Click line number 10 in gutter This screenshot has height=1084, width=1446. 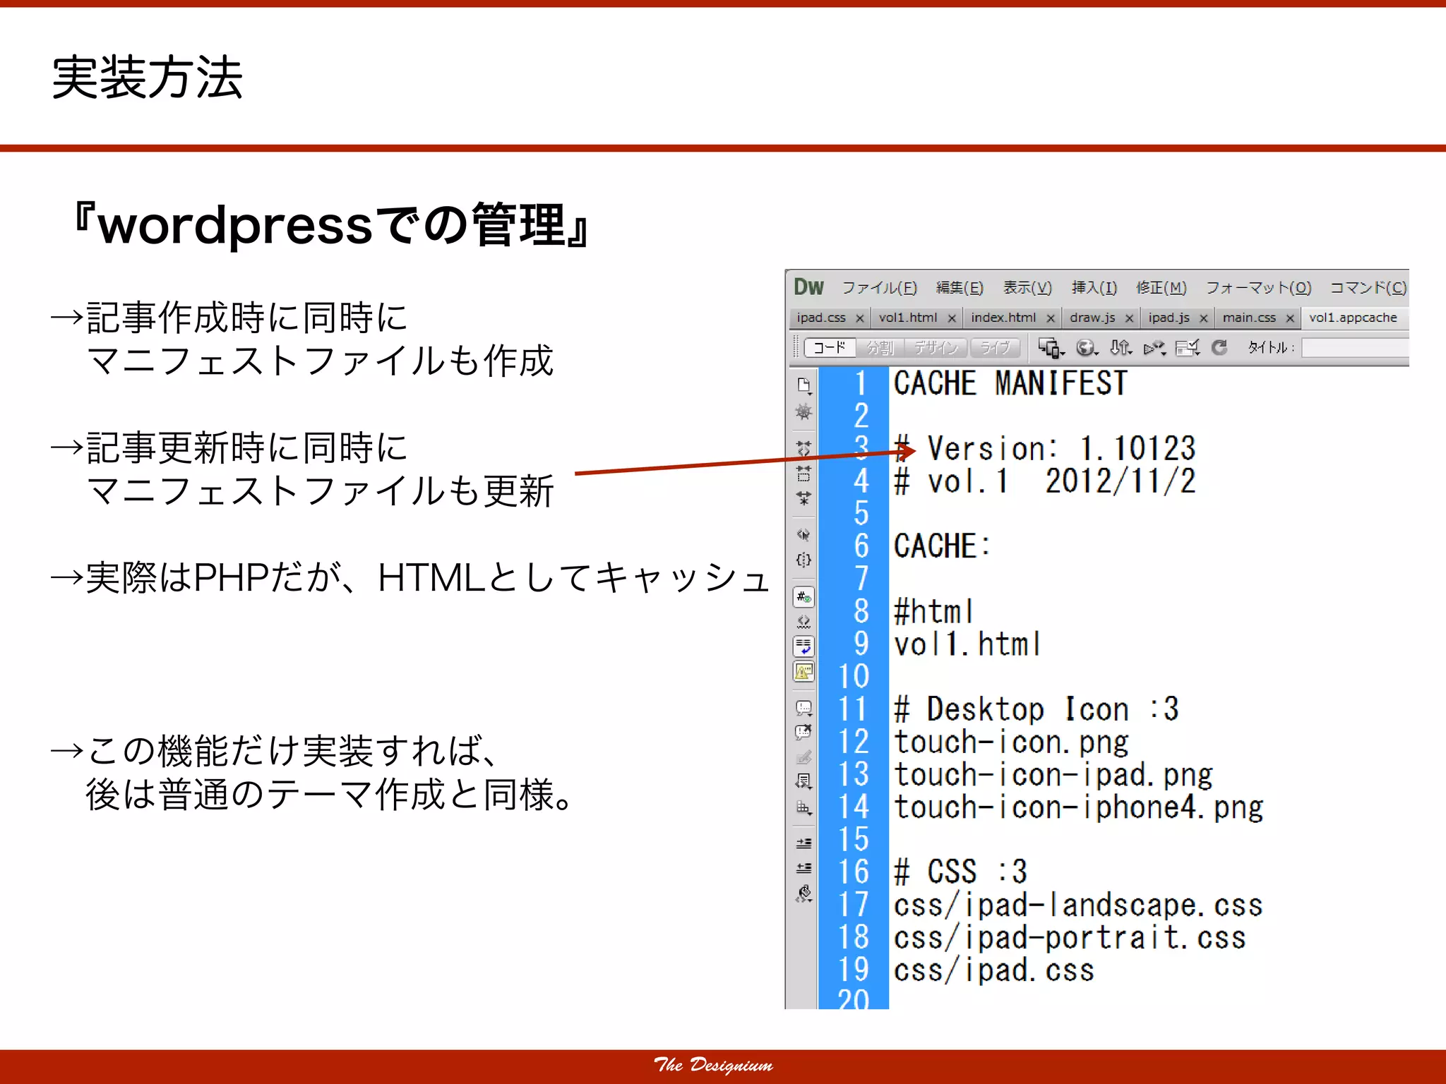click(x=853, y=677)
